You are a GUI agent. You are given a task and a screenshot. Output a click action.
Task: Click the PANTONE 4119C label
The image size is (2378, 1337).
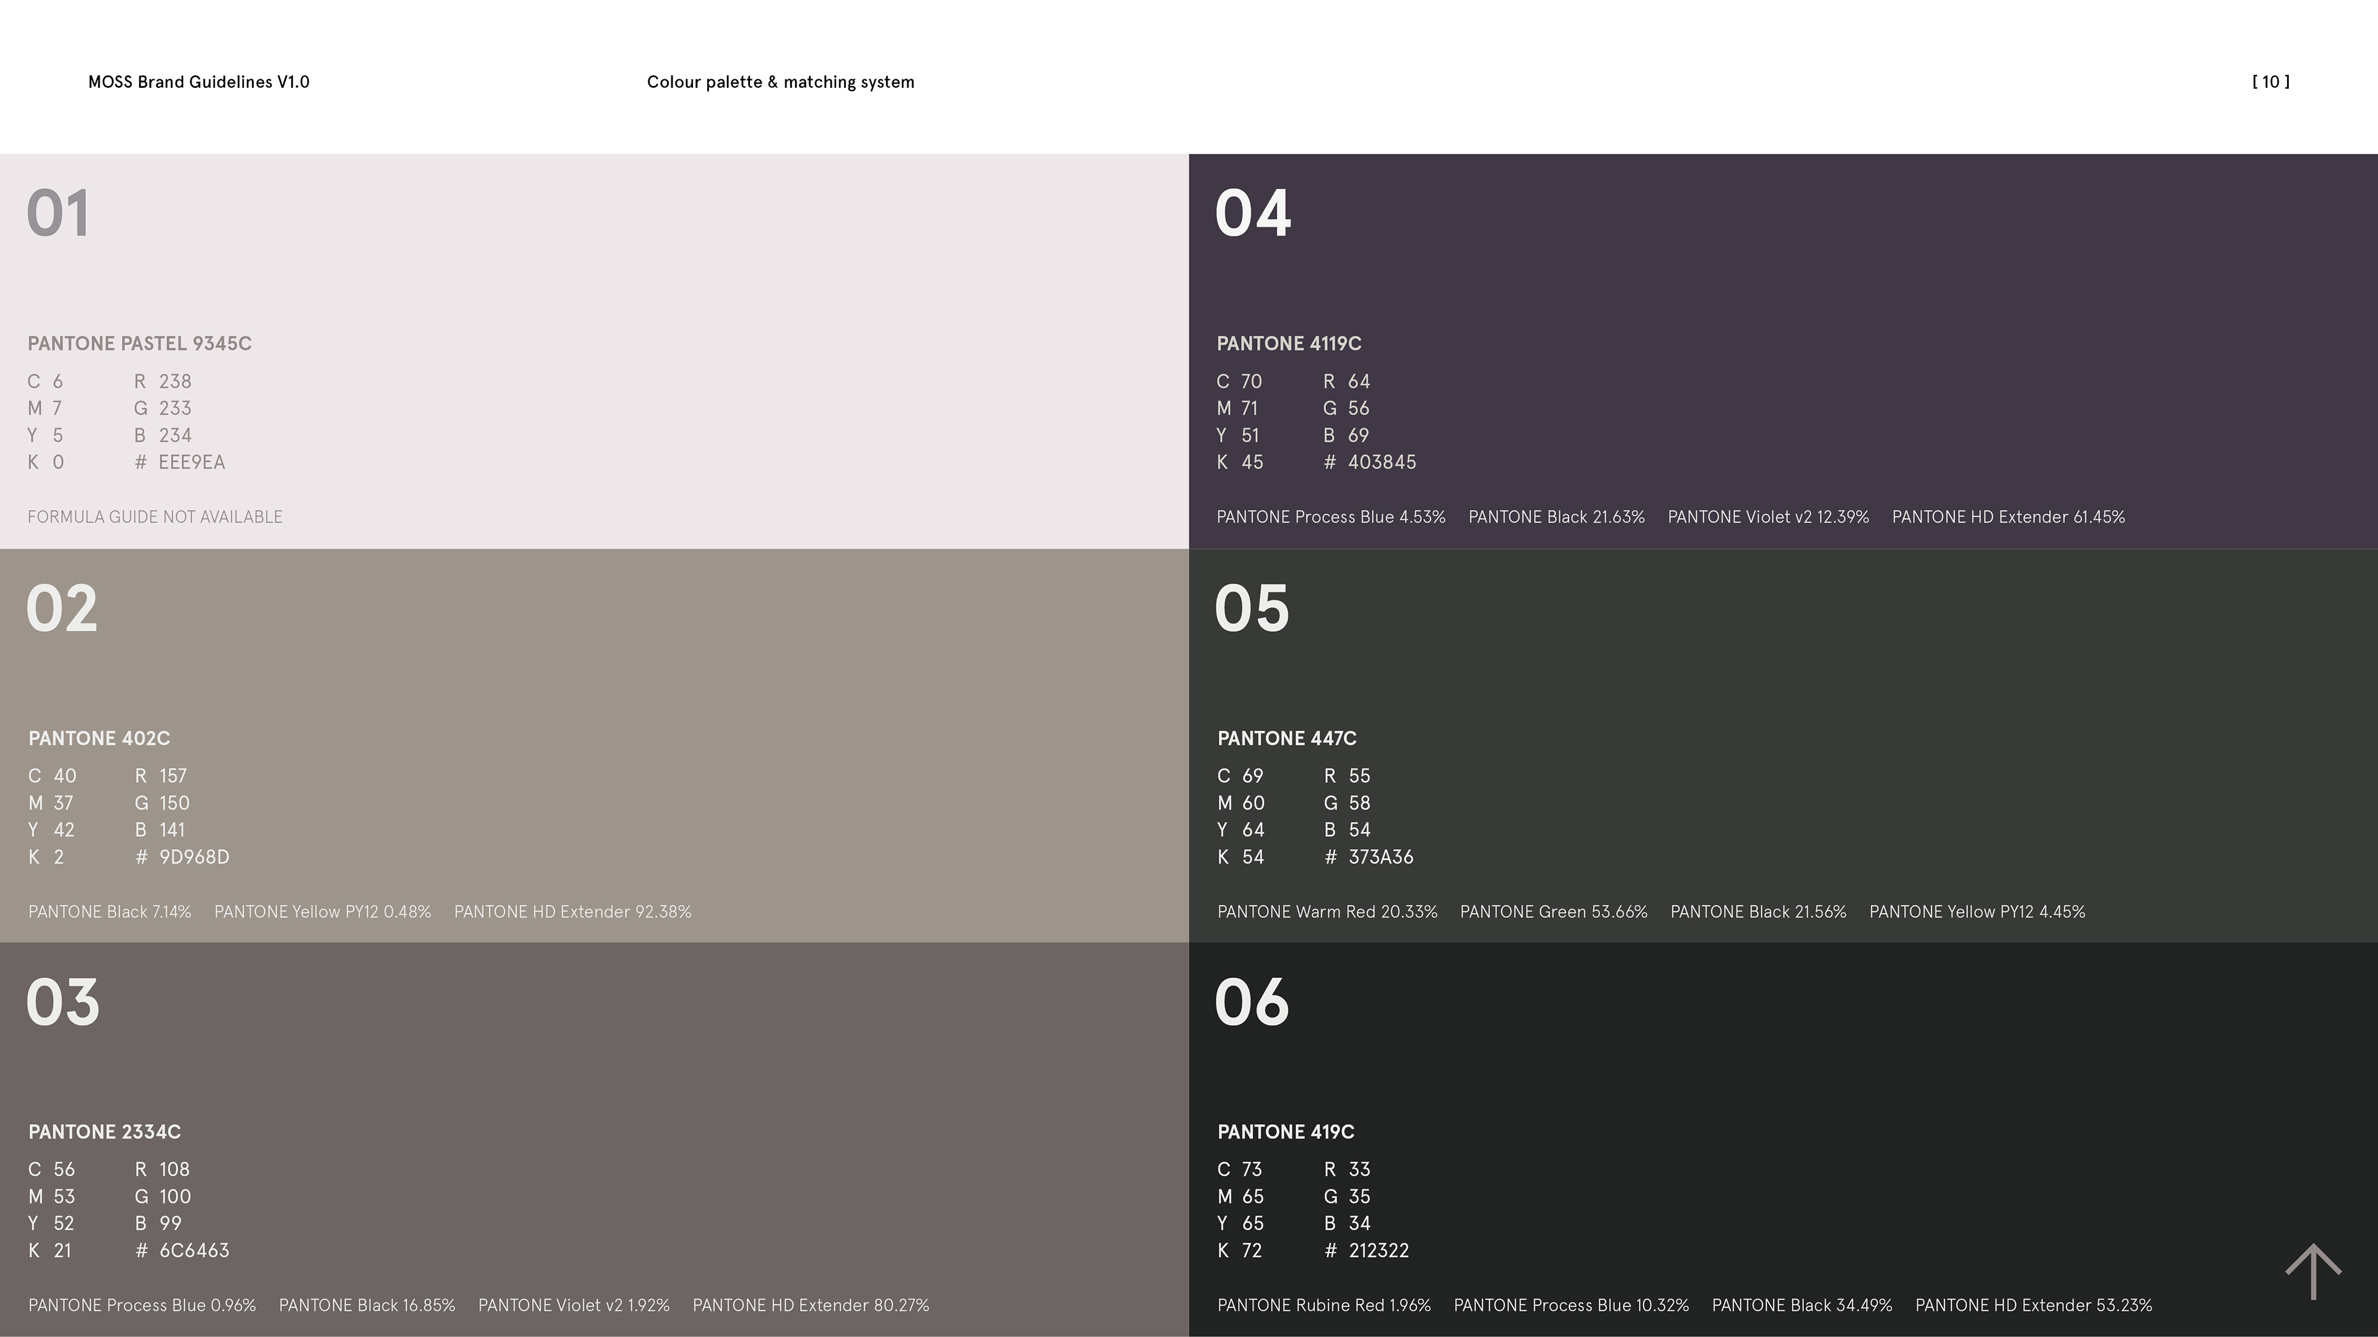click(1289, 344)
